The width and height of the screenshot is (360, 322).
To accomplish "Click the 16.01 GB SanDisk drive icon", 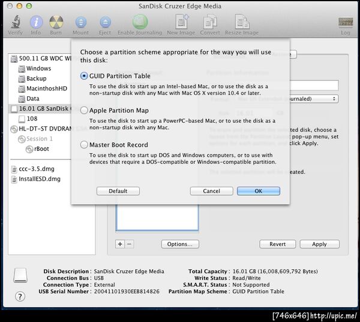I will click(14, 109).
